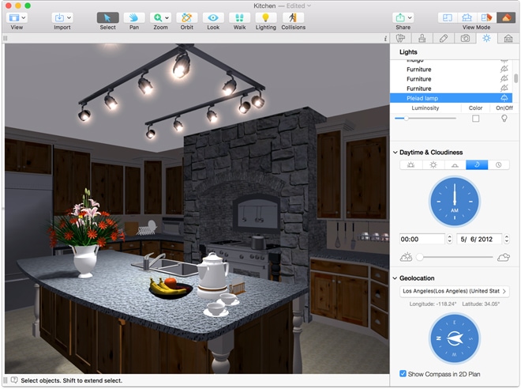Collapse the Geolocation section
This screenshot has width=521, height=389.
pyautogui.click(x=395, y=278)
